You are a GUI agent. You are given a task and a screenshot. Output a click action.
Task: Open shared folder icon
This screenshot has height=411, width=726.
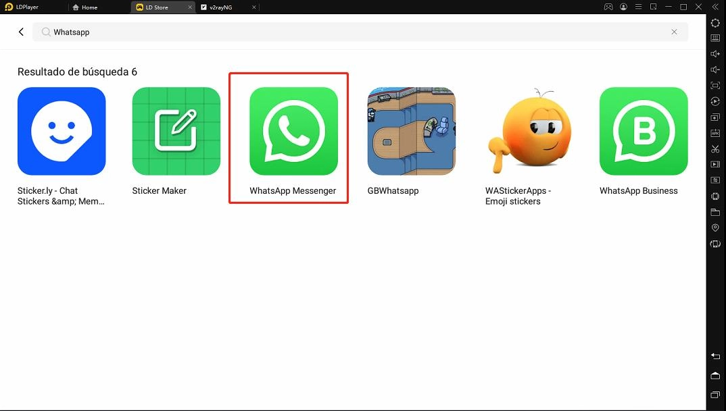[x=715, y=212]
